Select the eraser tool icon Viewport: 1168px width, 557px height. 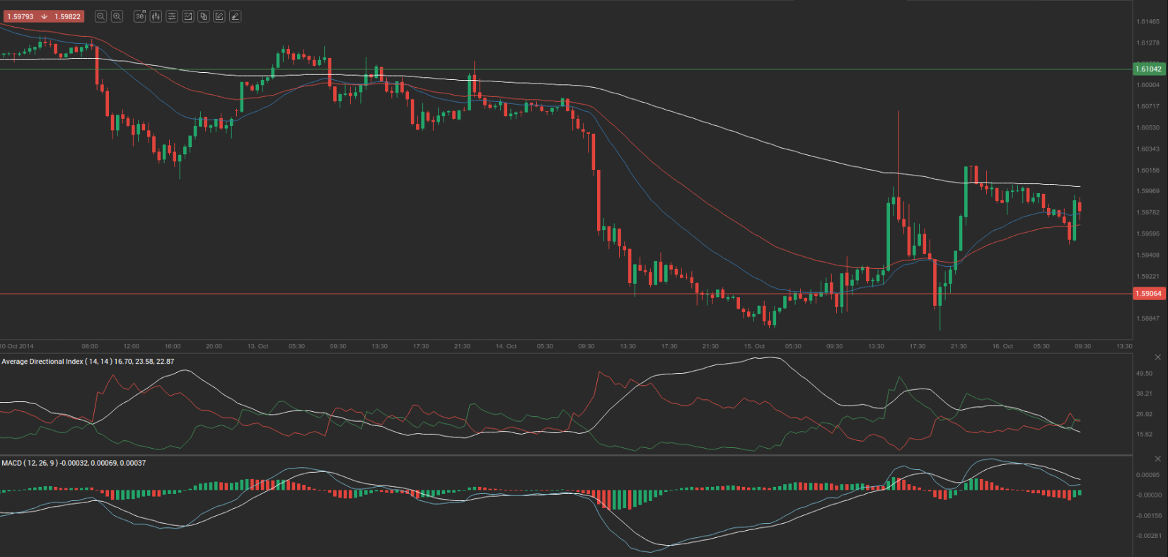236,16
